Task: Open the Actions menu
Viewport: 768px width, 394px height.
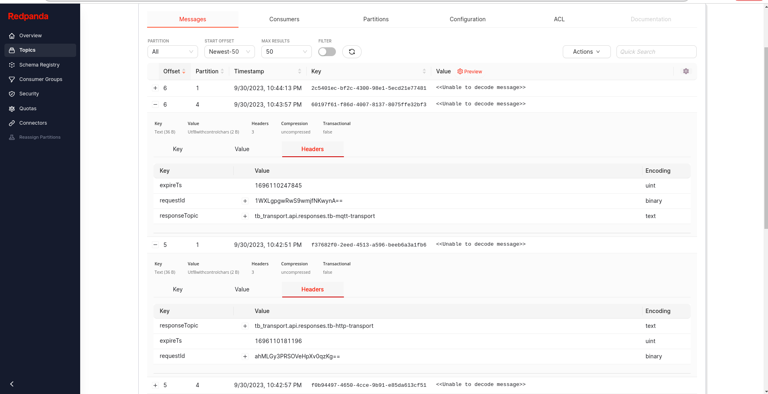Action: (x=586, y=52)
